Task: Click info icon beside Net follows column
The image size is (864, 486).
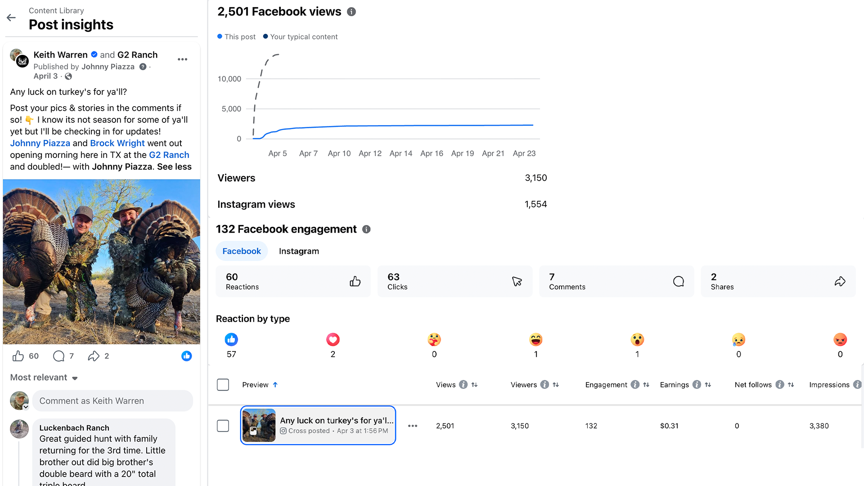Action: (780, 385)
